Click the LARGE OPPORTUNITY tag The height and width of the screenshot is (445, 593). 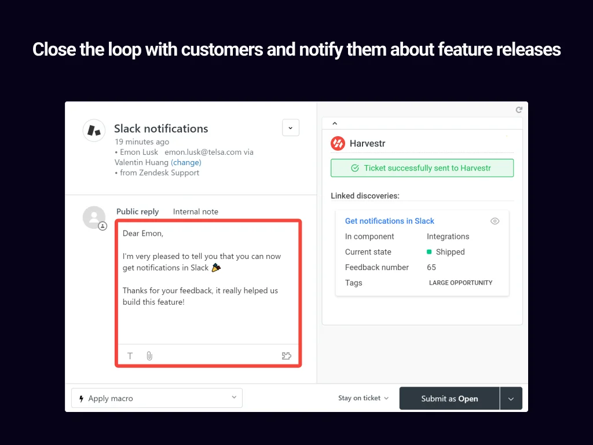point(460,283)
